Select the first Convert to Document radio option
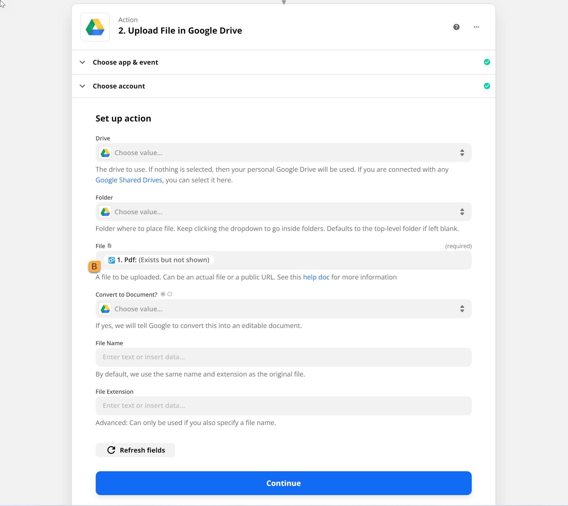 (x=163, y=294)
